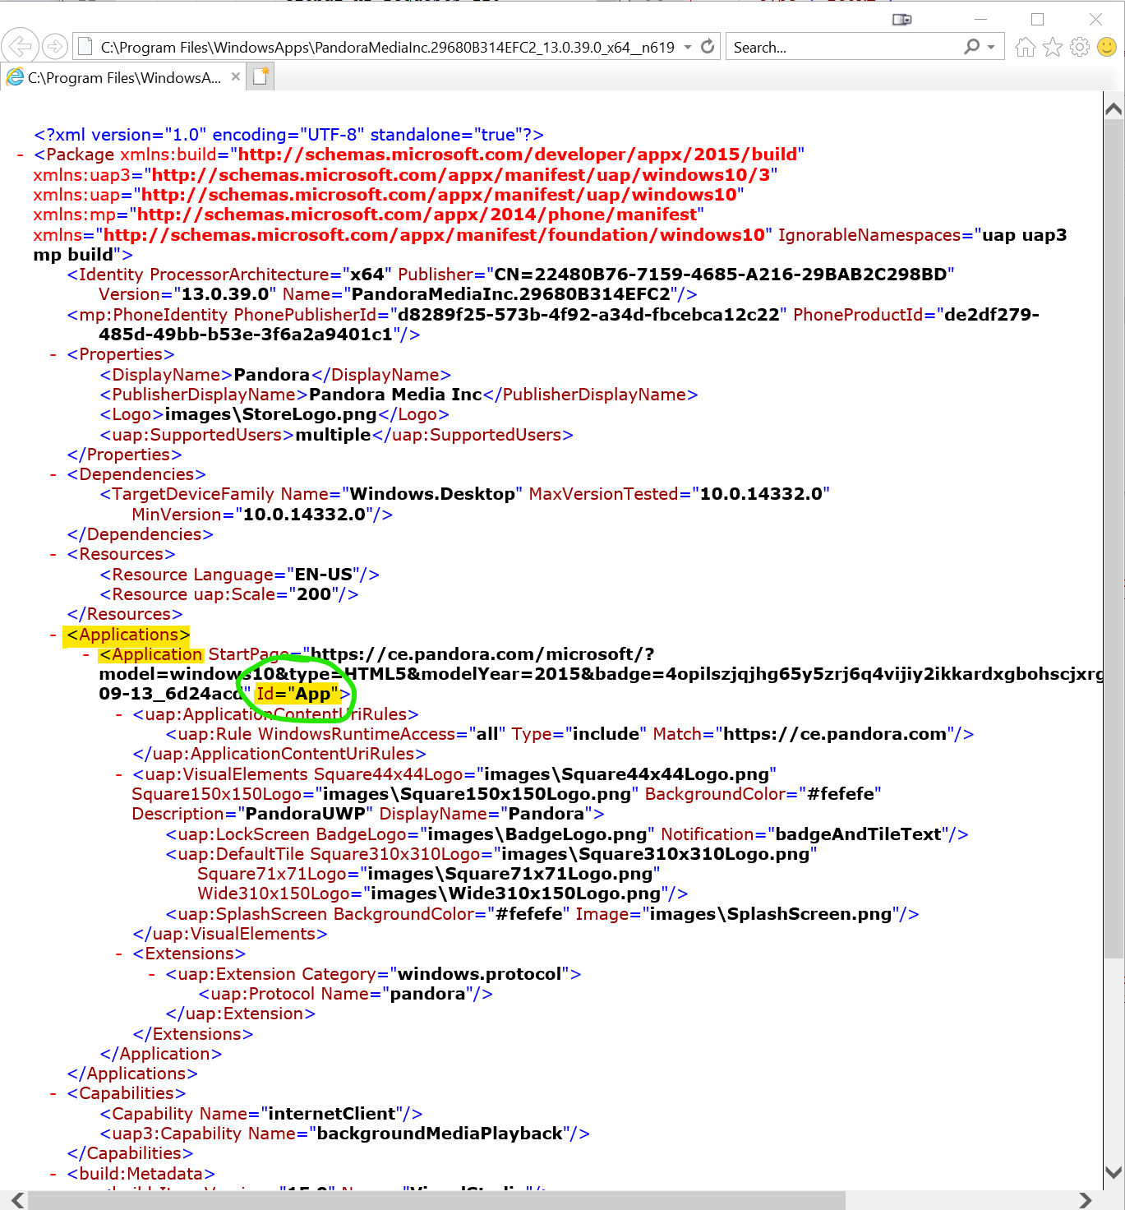1125x1210 pixels.
Task: Collapse the Package root node
Action: click(21, 155)
